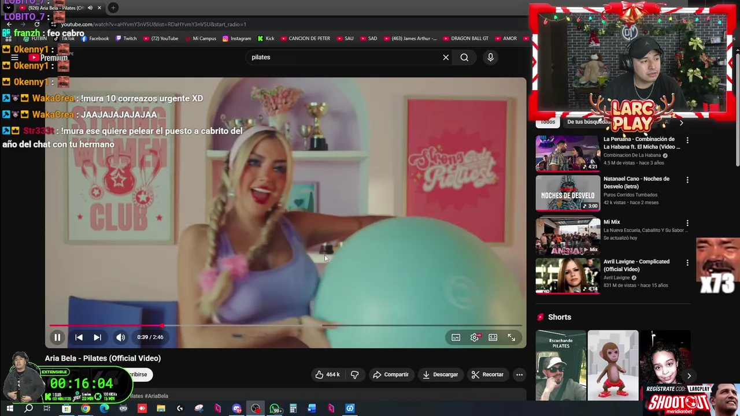Open File Explorer from taskbar
Viewport: 740px width, 416px height.
pyautogui.click(x=161, y=408)
